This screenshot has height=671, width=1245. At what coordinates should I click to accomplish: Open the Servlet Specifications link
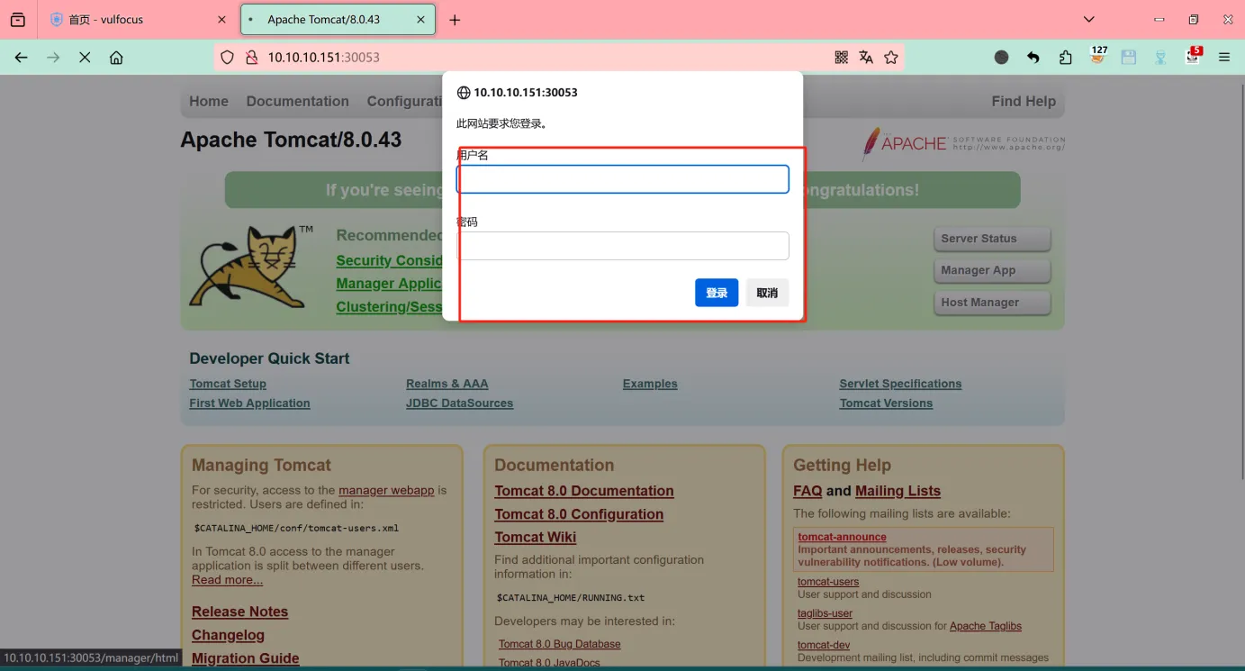point(900,384)
